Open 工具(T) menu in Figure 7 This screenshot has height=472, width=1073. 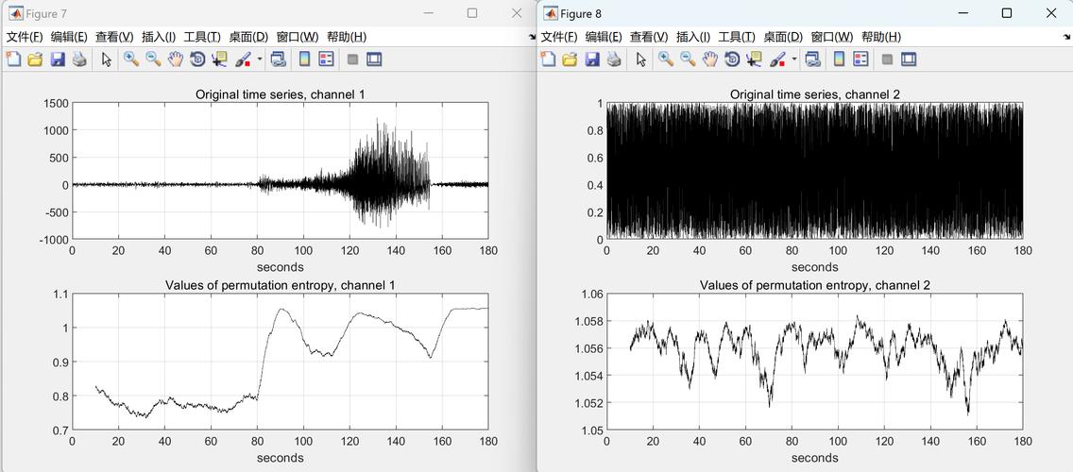[x=202, y=37]
